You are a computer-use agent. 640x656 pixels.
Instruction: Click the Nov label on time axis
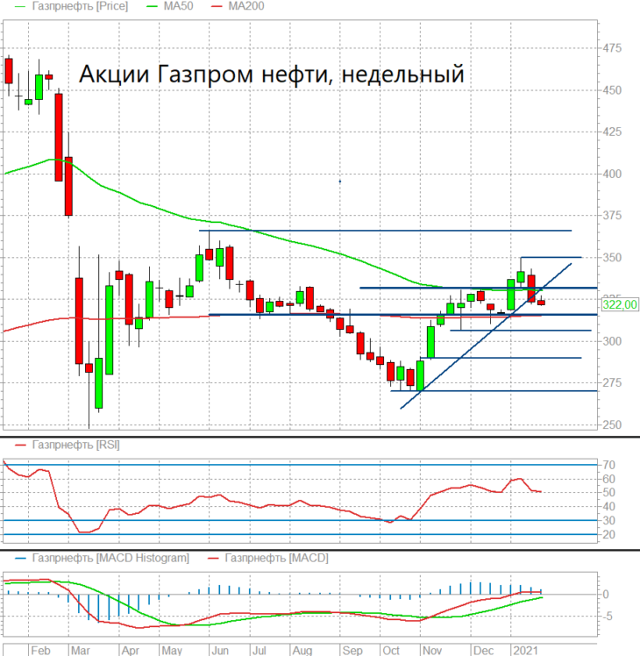tap(432, 651)
